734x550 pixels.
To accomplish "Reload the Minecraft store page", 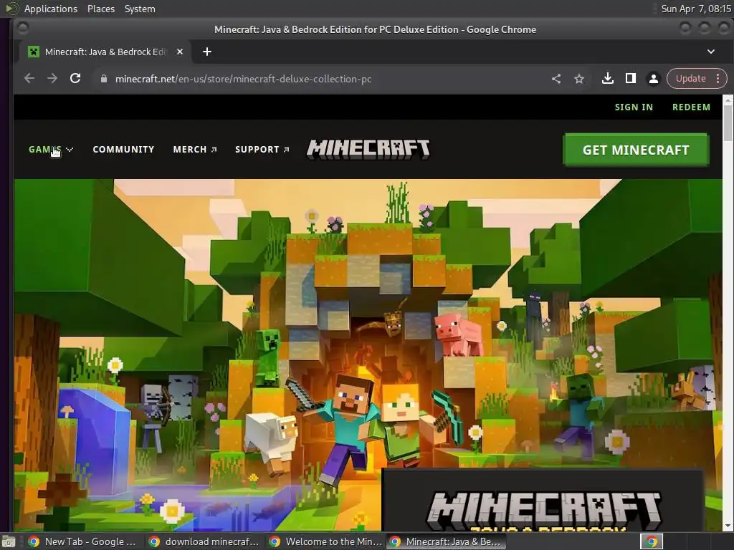I will (75, 79).
